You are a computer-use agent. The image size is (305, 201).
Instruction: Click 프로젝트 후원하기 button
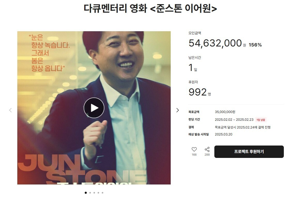(x=249, y=152)
